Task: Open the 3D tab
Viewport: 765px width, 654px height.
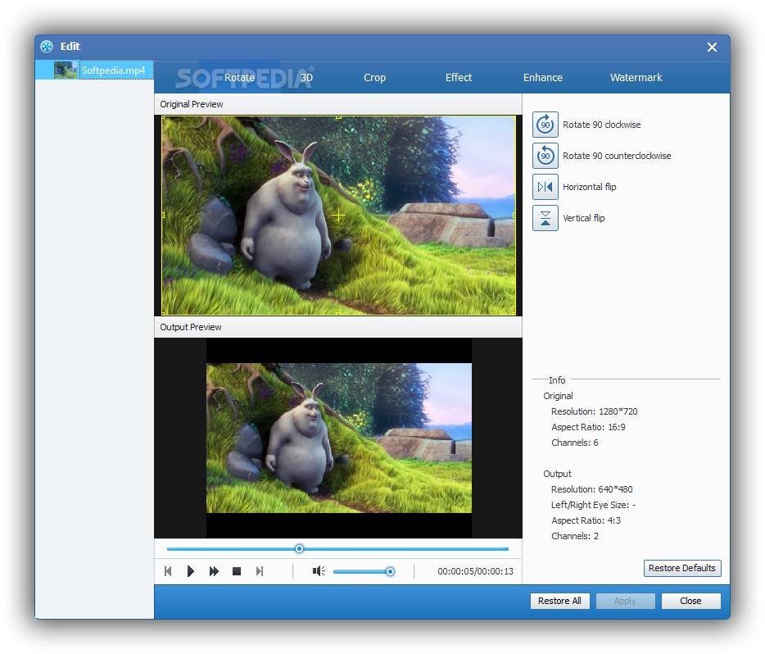Action: [x=306, y=77]
